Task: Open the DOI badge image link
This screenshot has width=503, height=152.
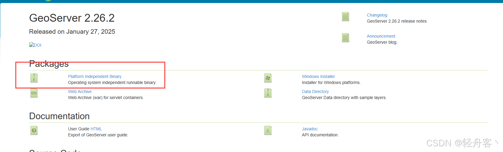Action: tap(35, 45)
